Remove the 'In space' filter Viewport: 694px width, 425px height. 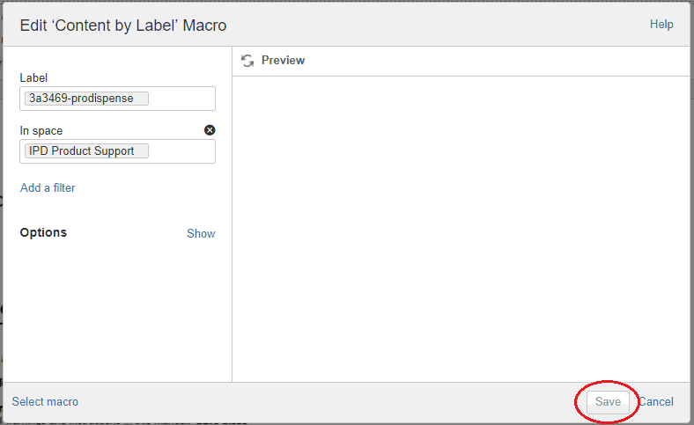(210, 130)
